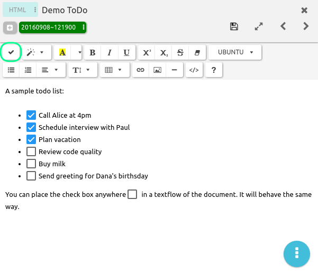Toggle bold formatting
Screen dimensions: 318x275
pos(93,52)
